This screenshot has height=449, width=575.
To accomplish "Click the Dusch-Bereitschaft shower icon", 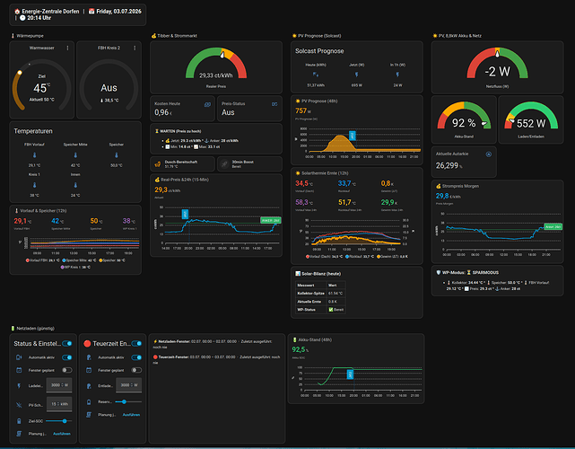I will point(158,164).
